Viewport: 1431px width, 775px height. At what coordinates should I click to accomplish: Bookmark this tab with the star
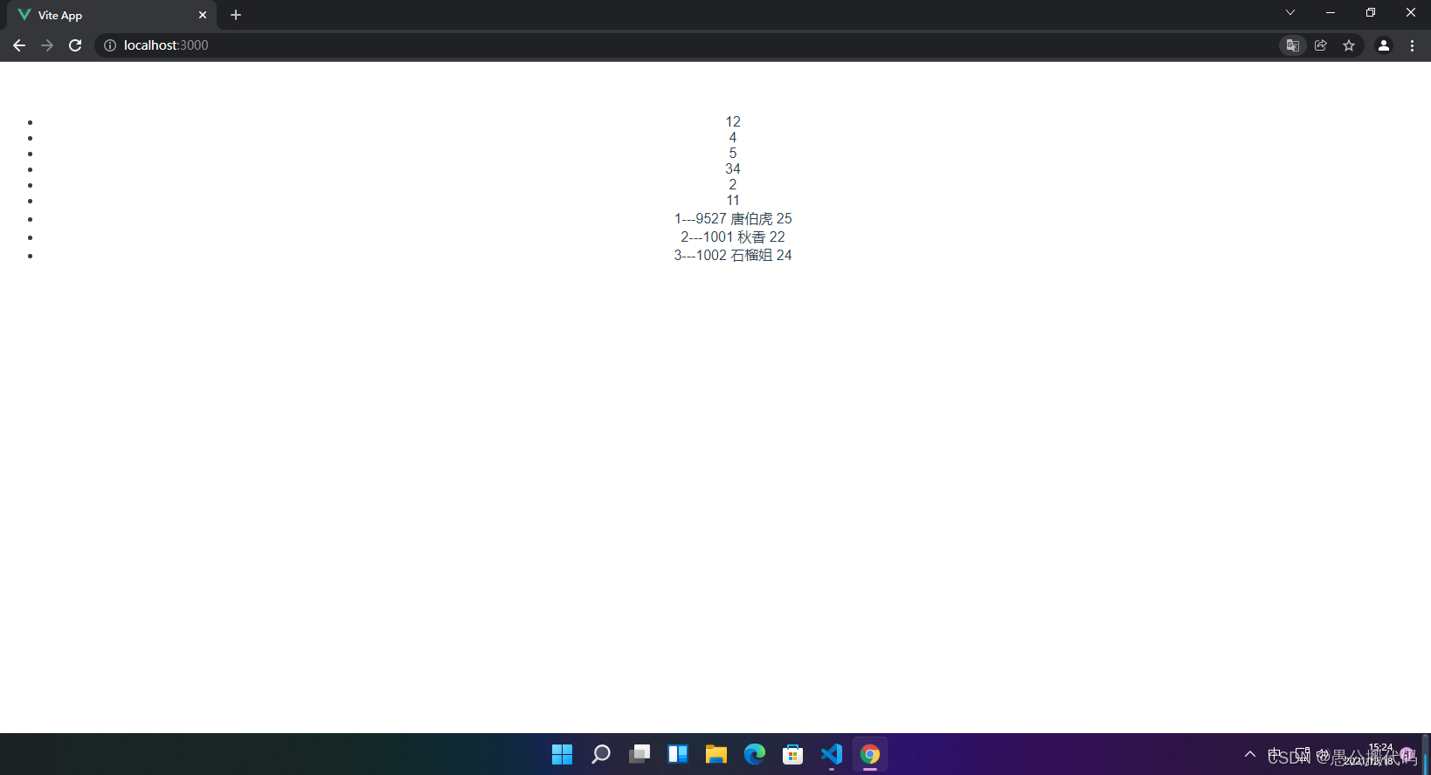click(x=1349, y=45)
